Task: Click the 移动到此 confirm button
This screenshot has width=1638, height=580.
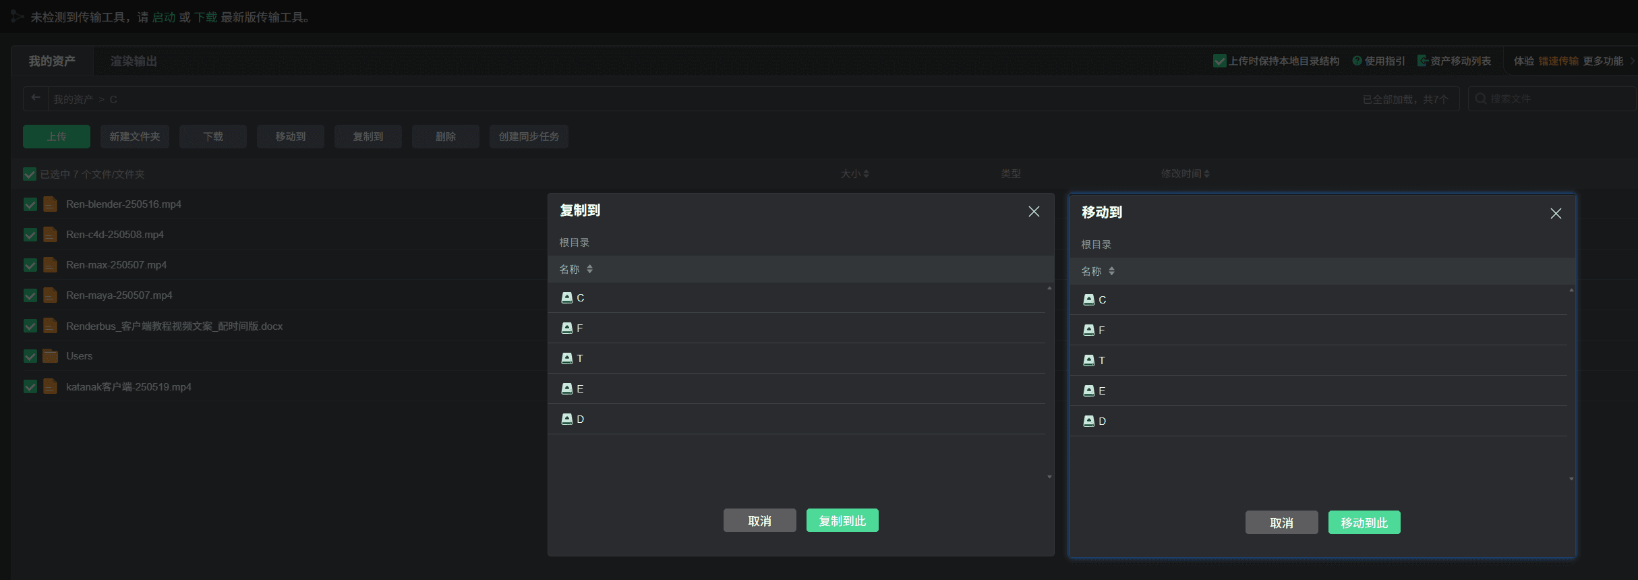Action: pos(1364,523)
